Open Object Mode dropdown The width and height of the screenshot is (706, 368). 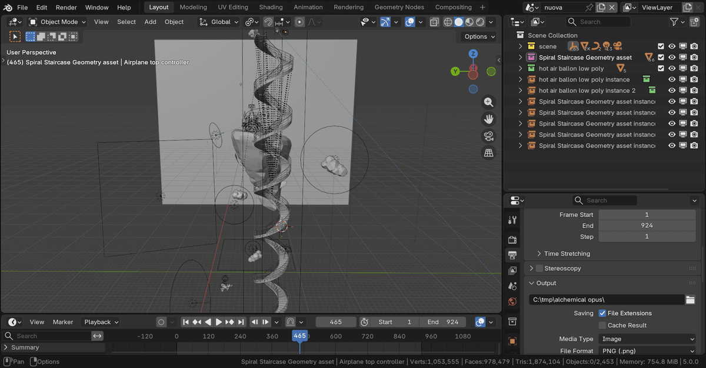[57, 22]
